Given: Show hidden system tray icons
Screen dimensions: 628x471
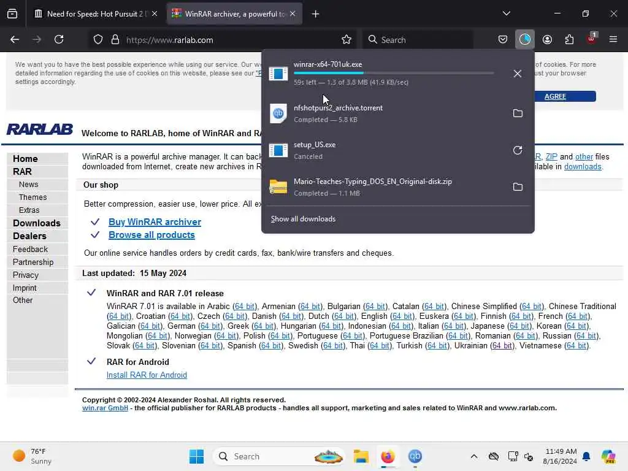Looking at the screenshot, I should (x=474, y=456).
